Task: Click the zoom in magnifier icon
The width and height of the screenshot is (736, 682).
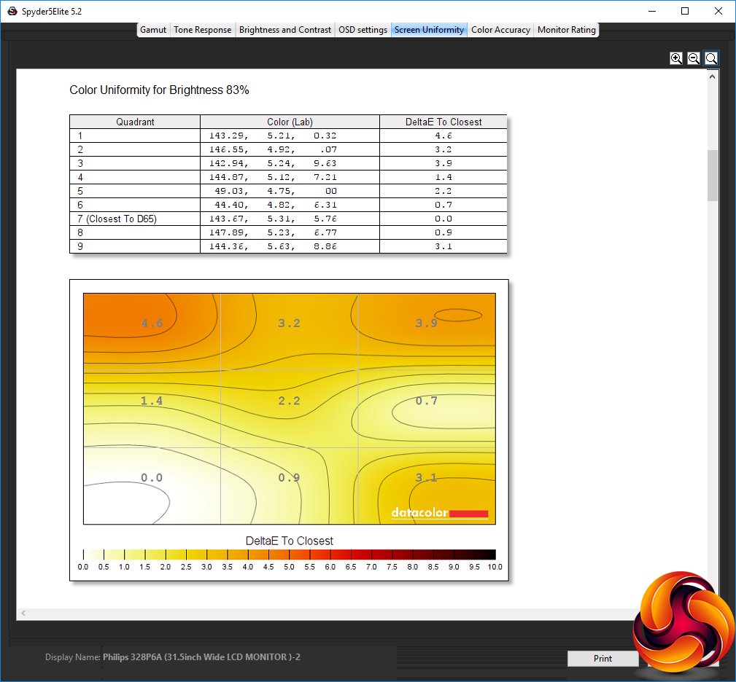Action: (x=676, y=58)
